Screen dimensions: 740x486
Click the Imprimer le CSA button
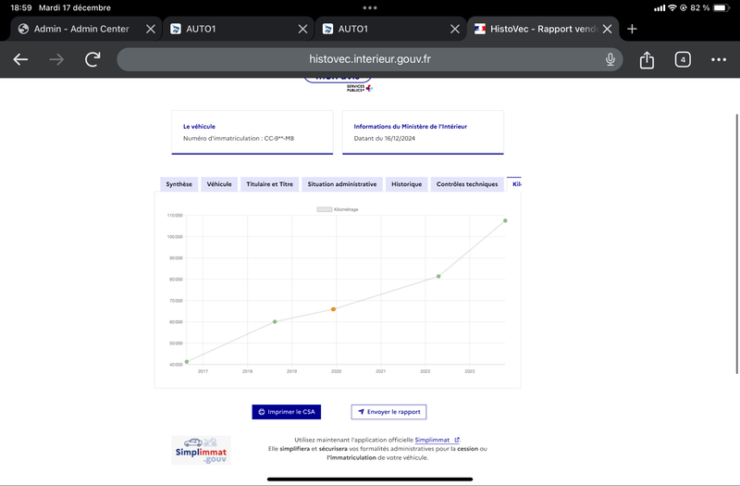pos(287,412)
